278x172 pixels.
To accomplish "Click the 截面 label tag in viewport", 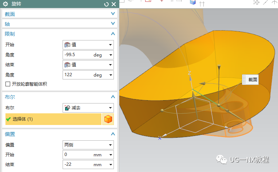I will tap(250, 79).
